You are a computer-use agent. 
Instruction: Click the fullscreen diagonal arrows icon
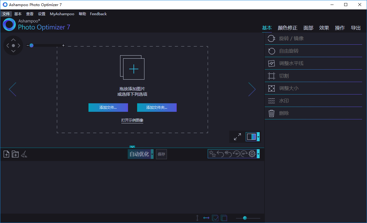237,137
